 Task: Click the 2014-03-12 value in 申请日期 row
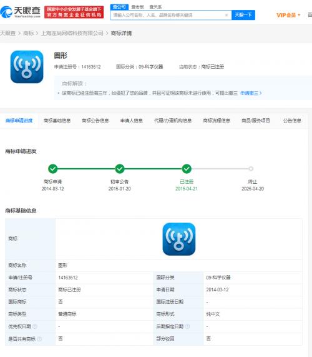coord(217,290)
